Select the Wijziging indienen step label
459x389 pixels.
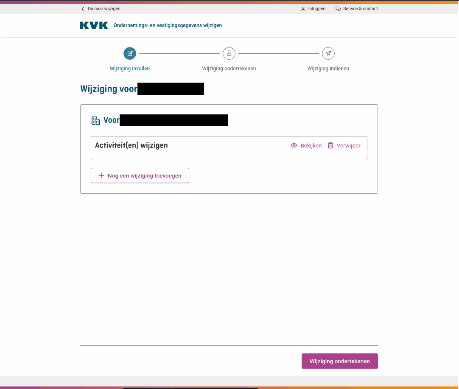pyautogui.click(x=328, y=68)
